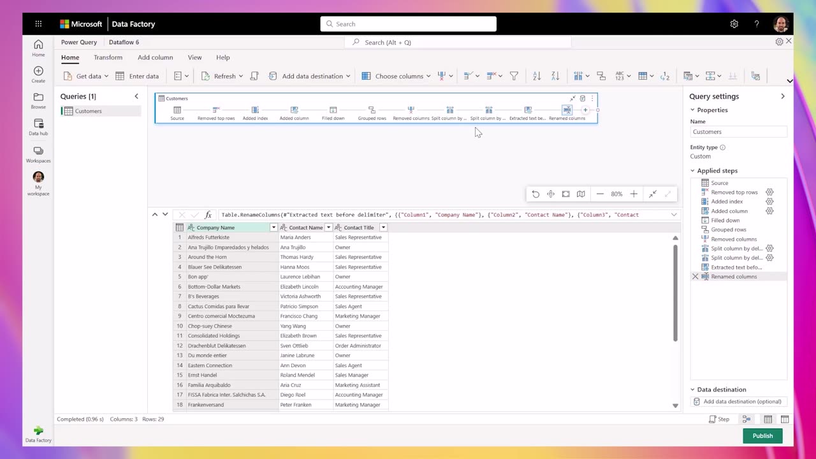The height and width of the screenshot is (459, 816).
Task: Open Create in left sidebar
Action: [38, 74]
